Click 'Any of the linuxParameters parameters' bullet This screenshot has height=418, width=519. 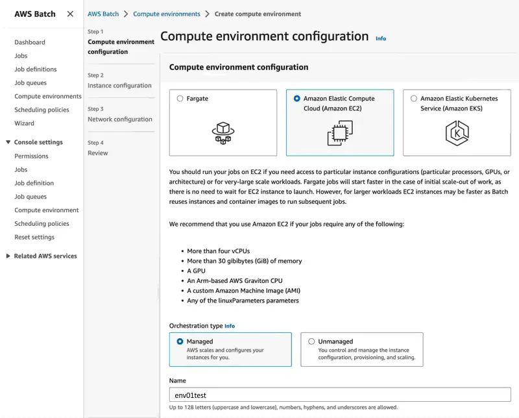click(x=243, y=301)
